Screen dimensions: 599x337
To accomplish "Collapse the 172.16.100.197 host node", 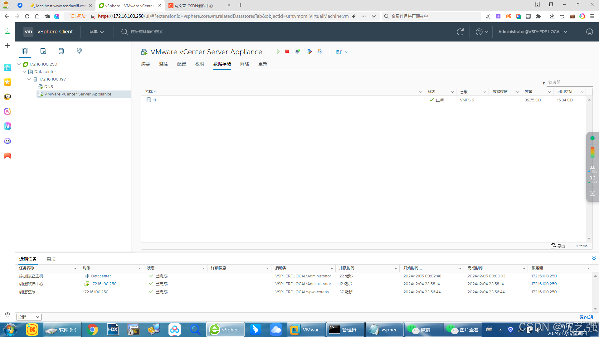I will pos(29,79).
